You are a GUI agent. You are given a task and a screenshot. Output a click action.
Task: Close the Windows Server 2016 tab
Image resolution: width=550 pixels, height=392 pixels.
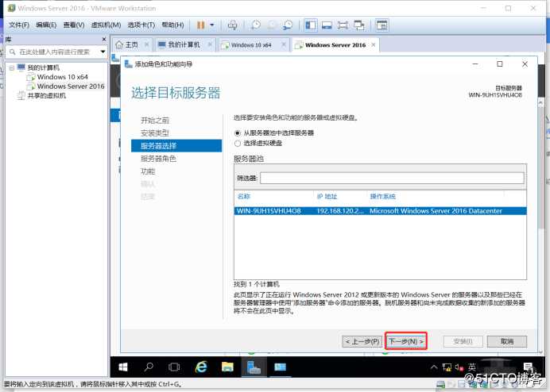tap(374, 45)
